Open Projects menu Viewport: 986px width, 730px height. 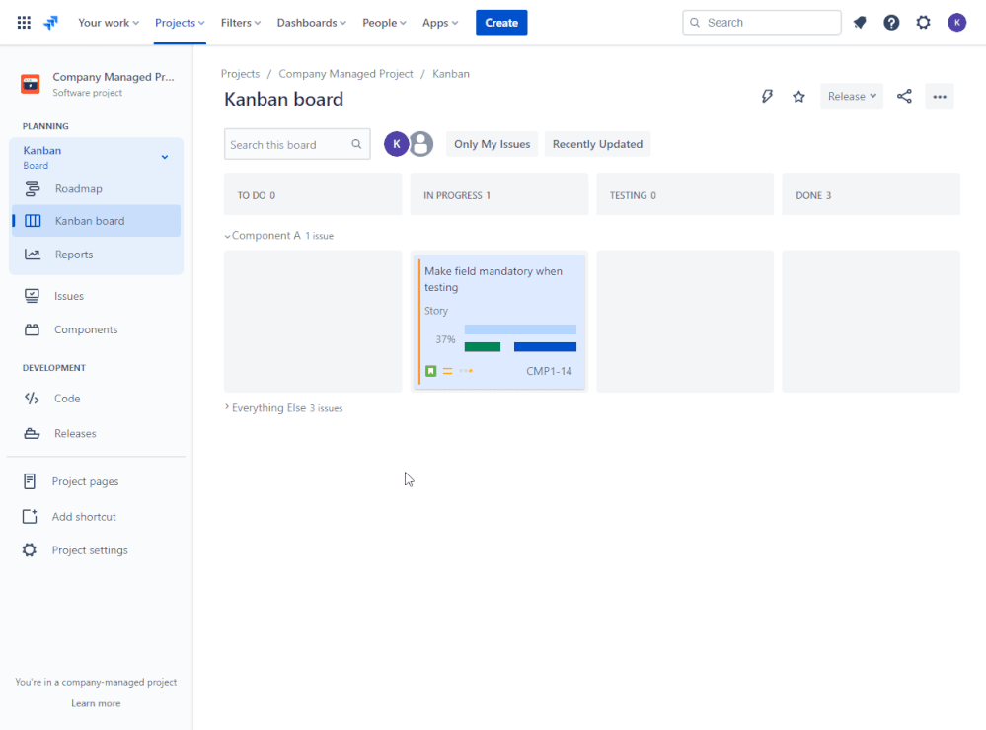[x=180, y=23]
